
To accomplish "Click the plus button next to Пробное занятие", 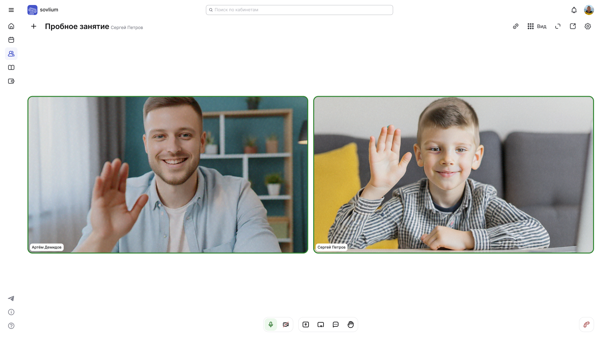I will click(34, 26).
